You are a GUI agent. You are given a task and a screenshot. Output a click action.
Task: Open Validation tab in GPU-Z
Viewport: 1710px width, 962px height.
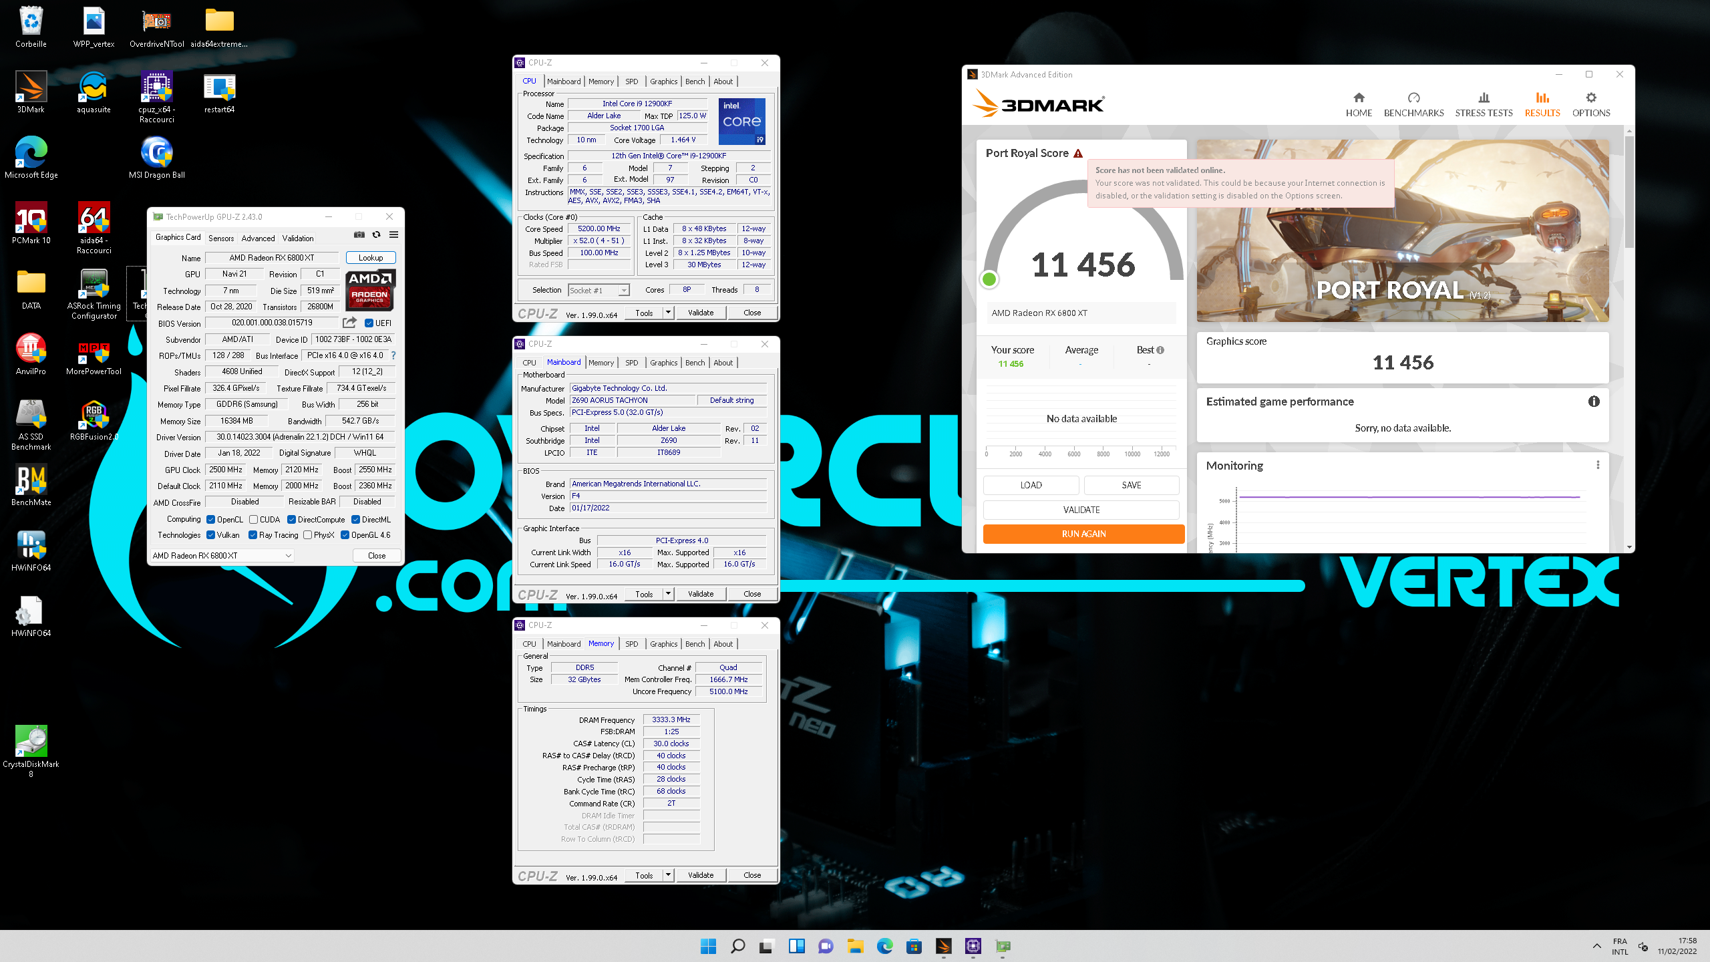[x=297, y=238]
